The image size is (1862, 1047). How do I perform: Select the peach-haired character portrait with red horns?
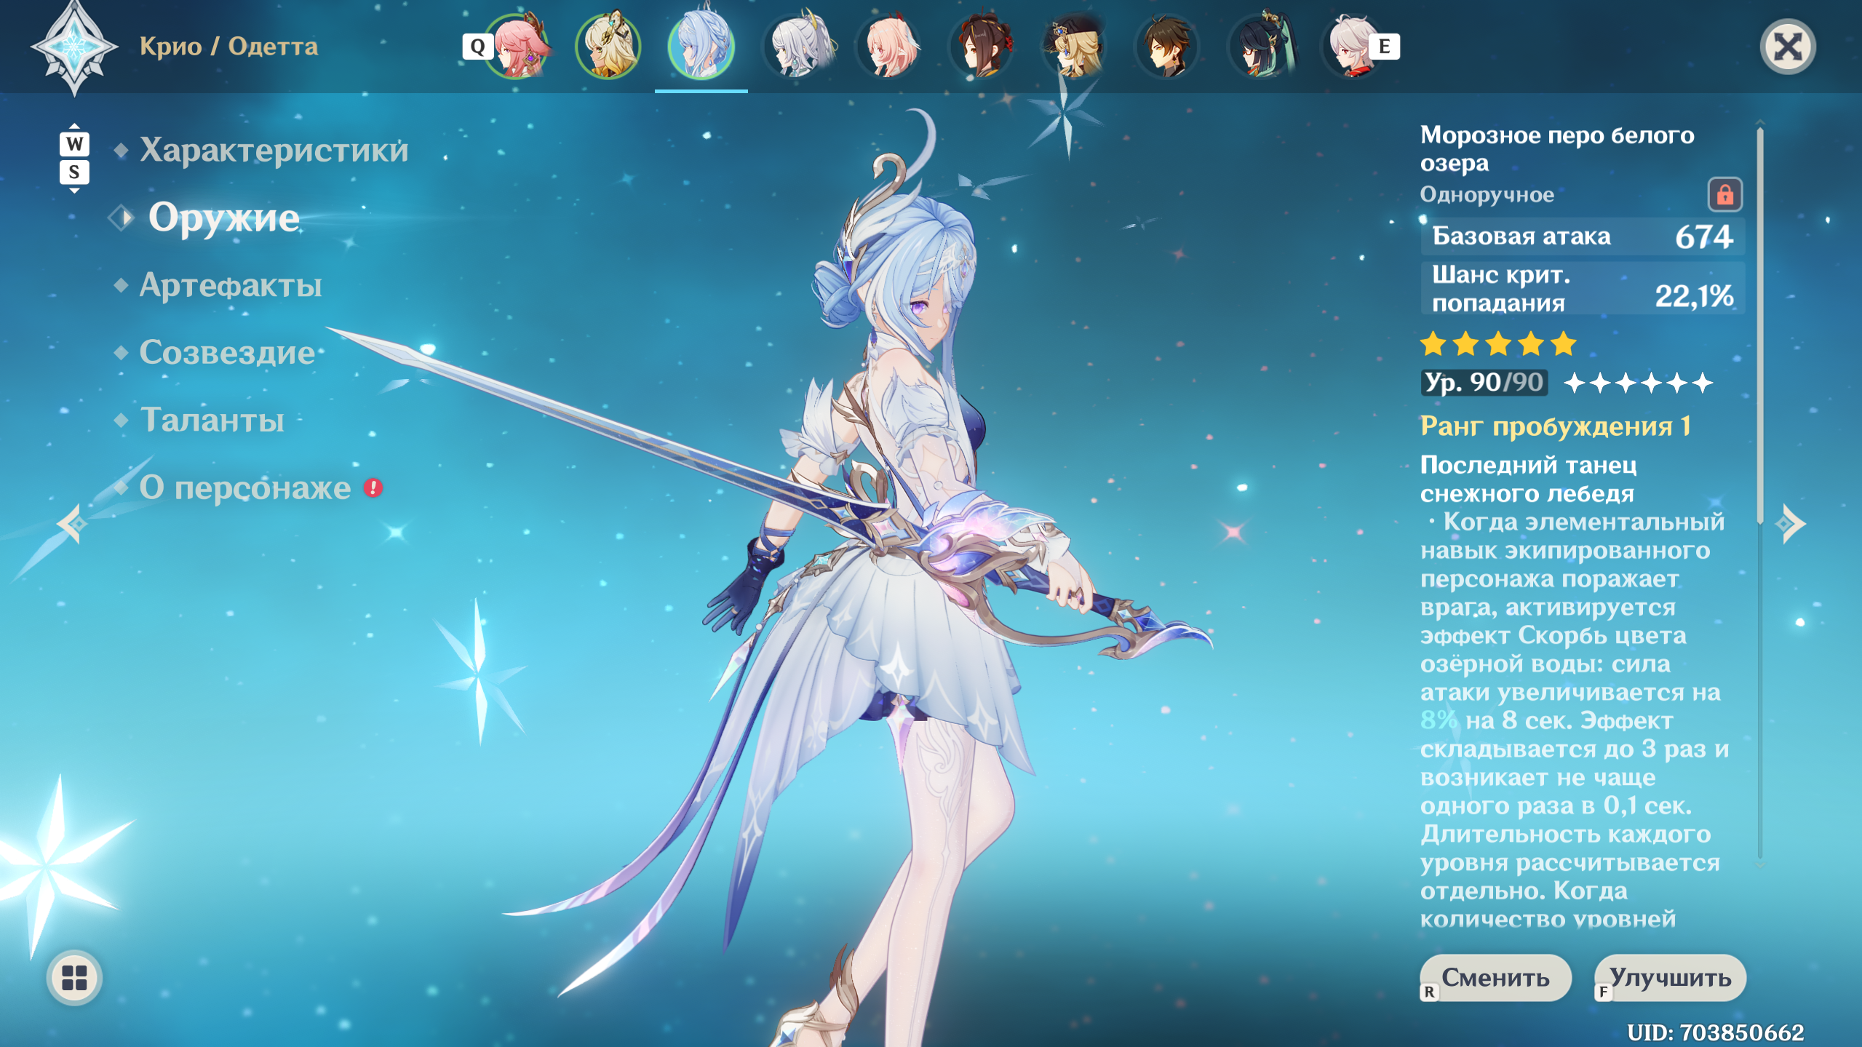point(888,46)
